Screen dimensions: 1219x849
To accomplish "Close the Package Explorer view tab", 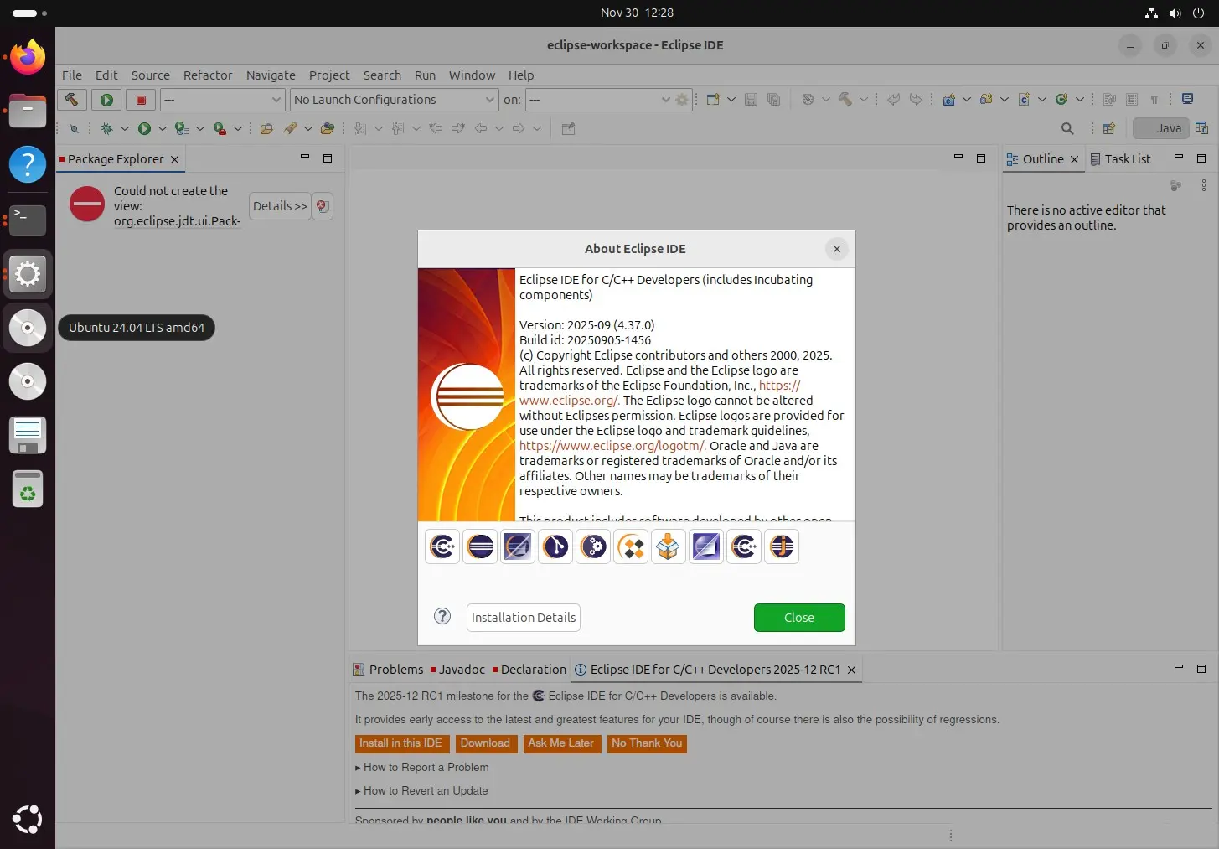I will 174,159.
